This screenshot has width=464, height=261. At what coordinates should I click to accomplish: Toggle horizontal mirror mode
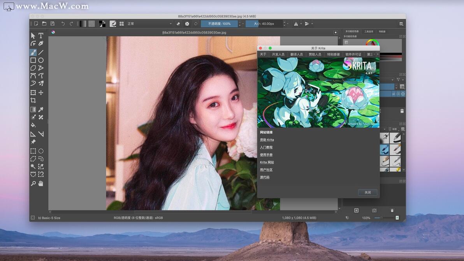295,24
